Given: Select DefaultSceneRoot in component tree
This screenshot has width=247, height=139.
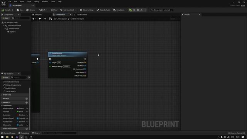Looking at the screenshot, I should 14,25.
